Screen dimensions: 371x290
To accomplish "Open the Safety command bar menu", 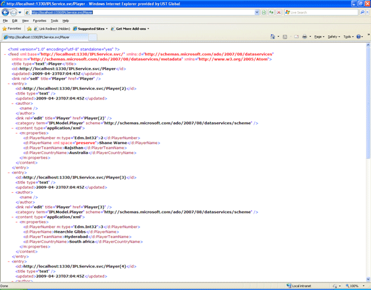I will (334, 36).
